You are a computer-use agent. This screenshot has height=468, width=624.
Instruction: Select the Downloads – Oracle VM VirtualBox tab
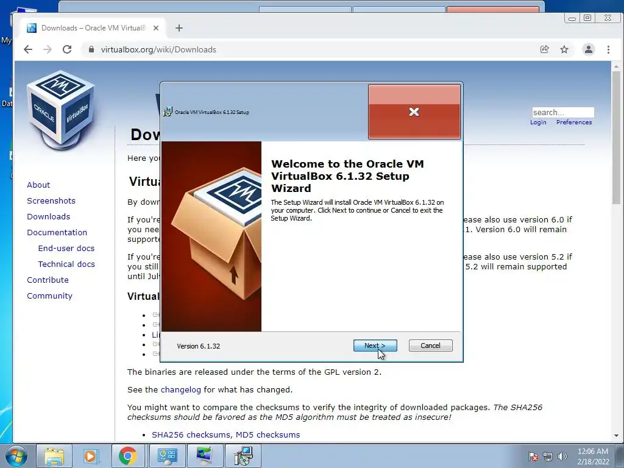93,28
